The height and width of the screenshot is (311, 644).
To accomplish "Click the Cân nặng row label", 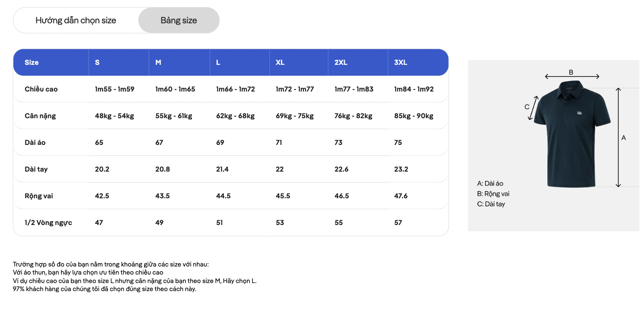I will [x=40, y=116].
